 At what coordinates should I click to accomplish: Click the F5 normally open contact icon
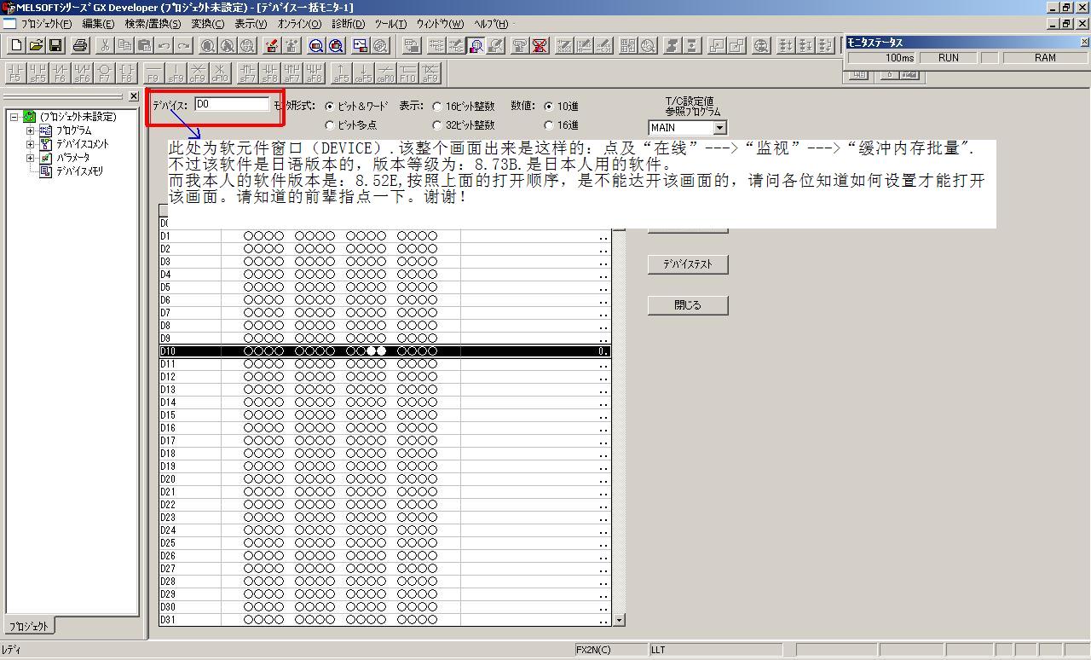(x=14, y=72)
